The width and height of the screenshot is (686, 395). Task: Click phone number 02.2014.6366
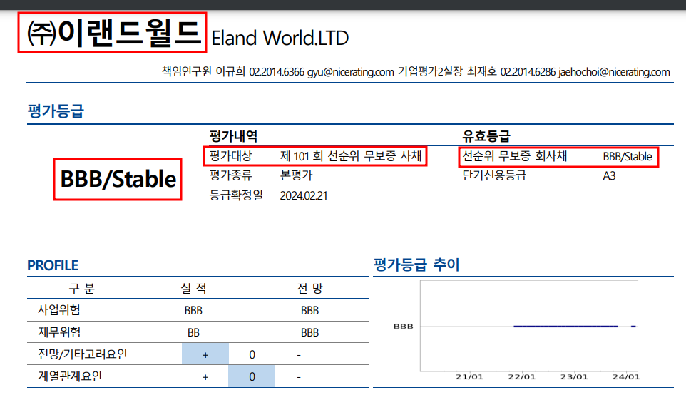[x=277, y=72]
